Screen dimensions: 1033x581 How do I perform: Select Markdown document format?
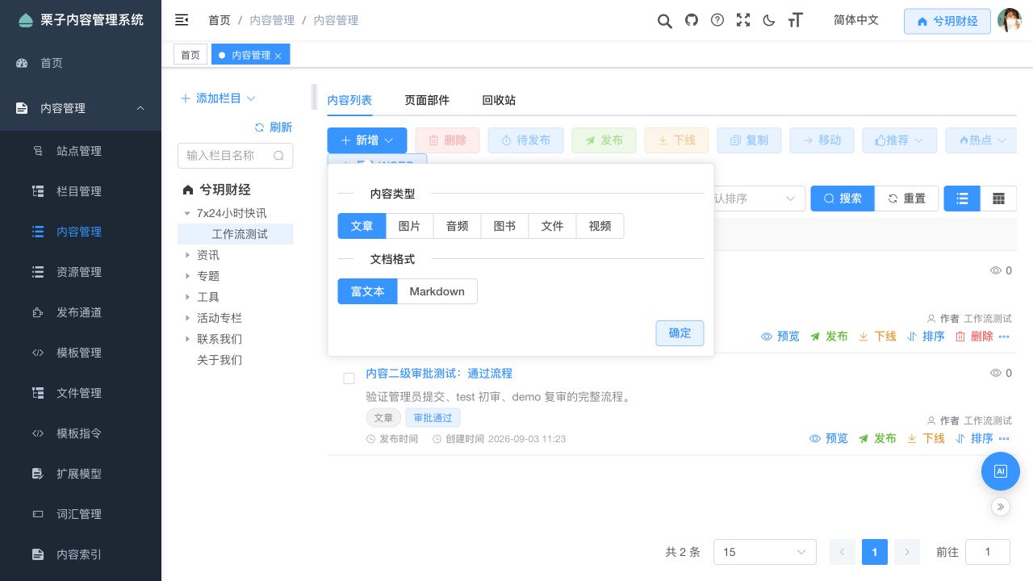[437, 291]
